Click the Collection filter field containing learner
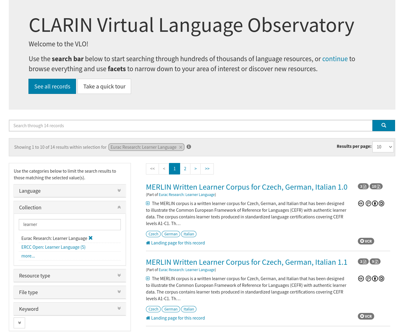 [70, 224]
